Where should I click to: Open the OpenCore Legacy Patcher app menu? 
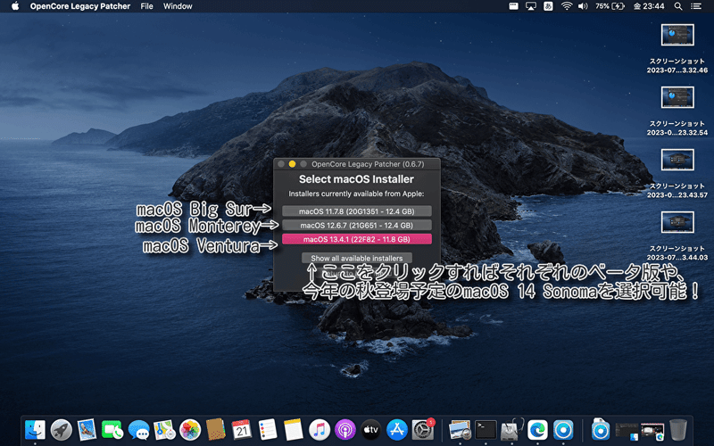[x=80, y=6]
